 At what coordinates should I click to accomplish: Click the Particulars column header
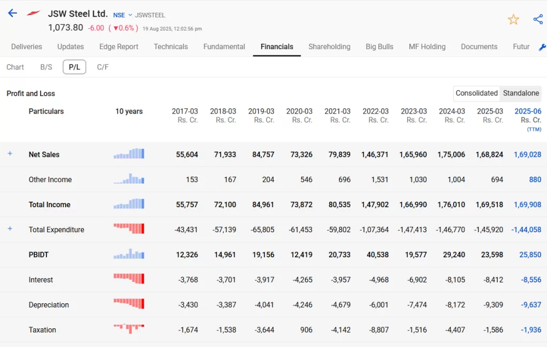coord(46,111)
